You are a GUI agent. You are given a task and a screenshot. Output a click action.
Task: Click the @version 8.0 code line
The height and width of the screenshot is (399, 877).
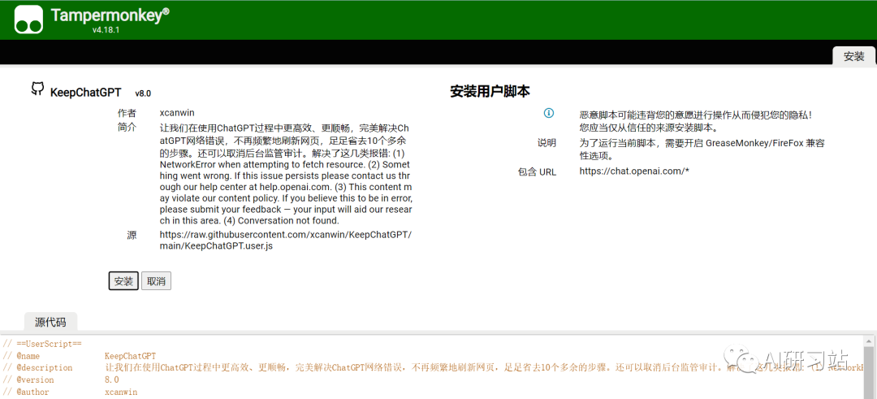pyautogui.click(x=61, y=379)
